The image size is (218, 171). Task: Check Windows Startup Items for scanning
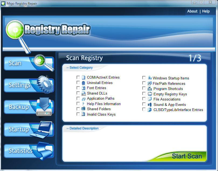point(144,77)
